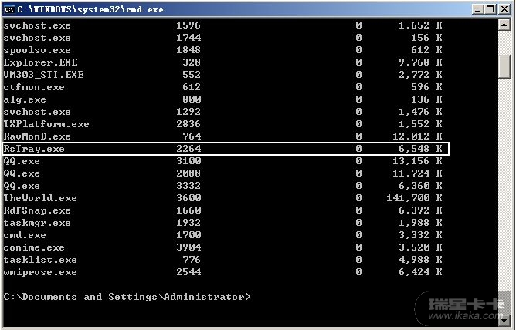Click memory value 1,988 K
The image size is (516, 330).
[x=420, y=223]
